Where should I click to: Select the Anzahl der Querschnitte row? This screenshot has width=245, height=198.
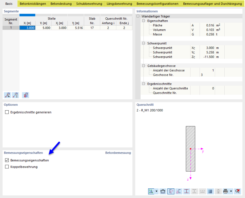[191, 88]
